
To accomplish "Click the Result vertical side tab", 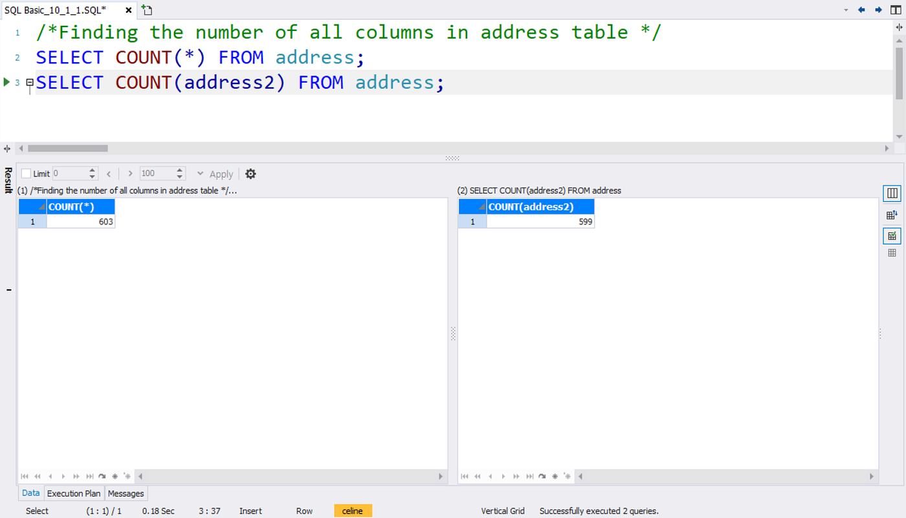I will (8, 180).
